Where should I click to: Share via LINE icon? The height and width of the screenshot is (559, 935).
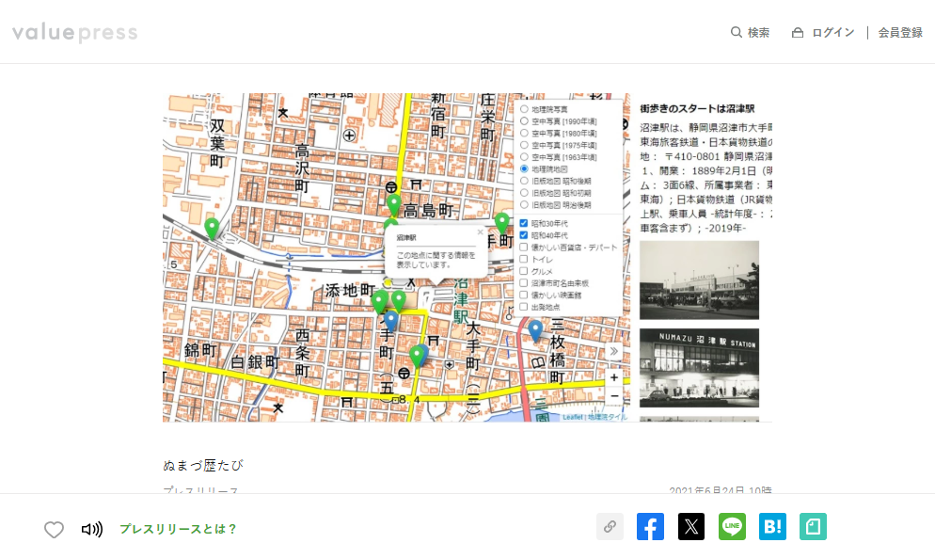pos(732,527)
